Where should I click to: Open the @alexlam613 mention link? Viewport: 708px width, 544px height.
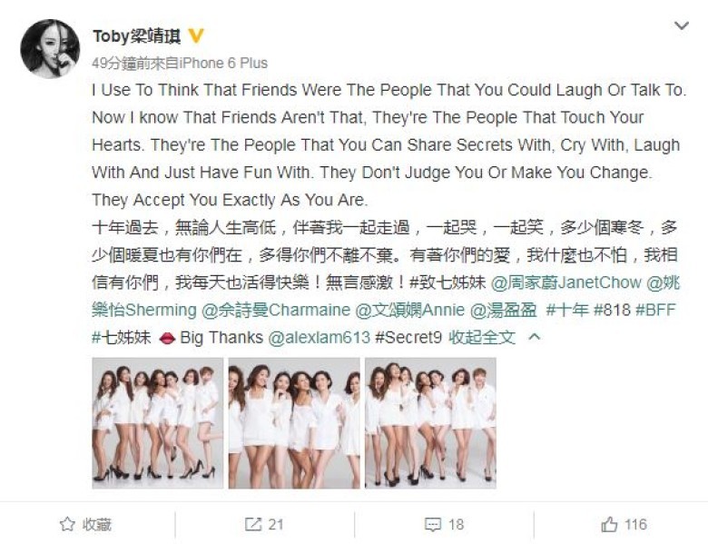[320, 338]
